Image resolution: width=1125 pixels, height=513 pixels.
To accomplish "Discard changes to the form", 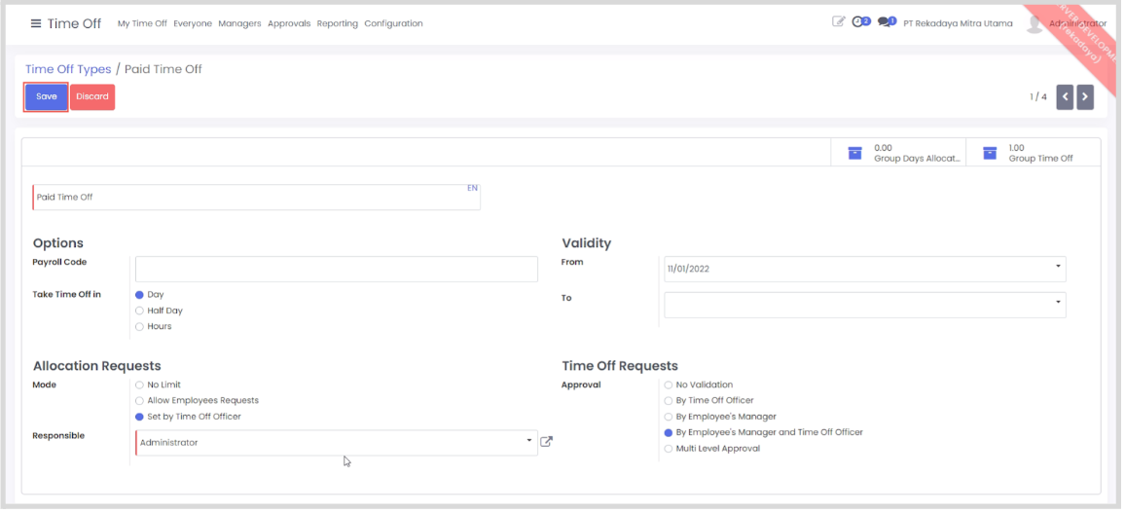I will click(x=92, y=96).
